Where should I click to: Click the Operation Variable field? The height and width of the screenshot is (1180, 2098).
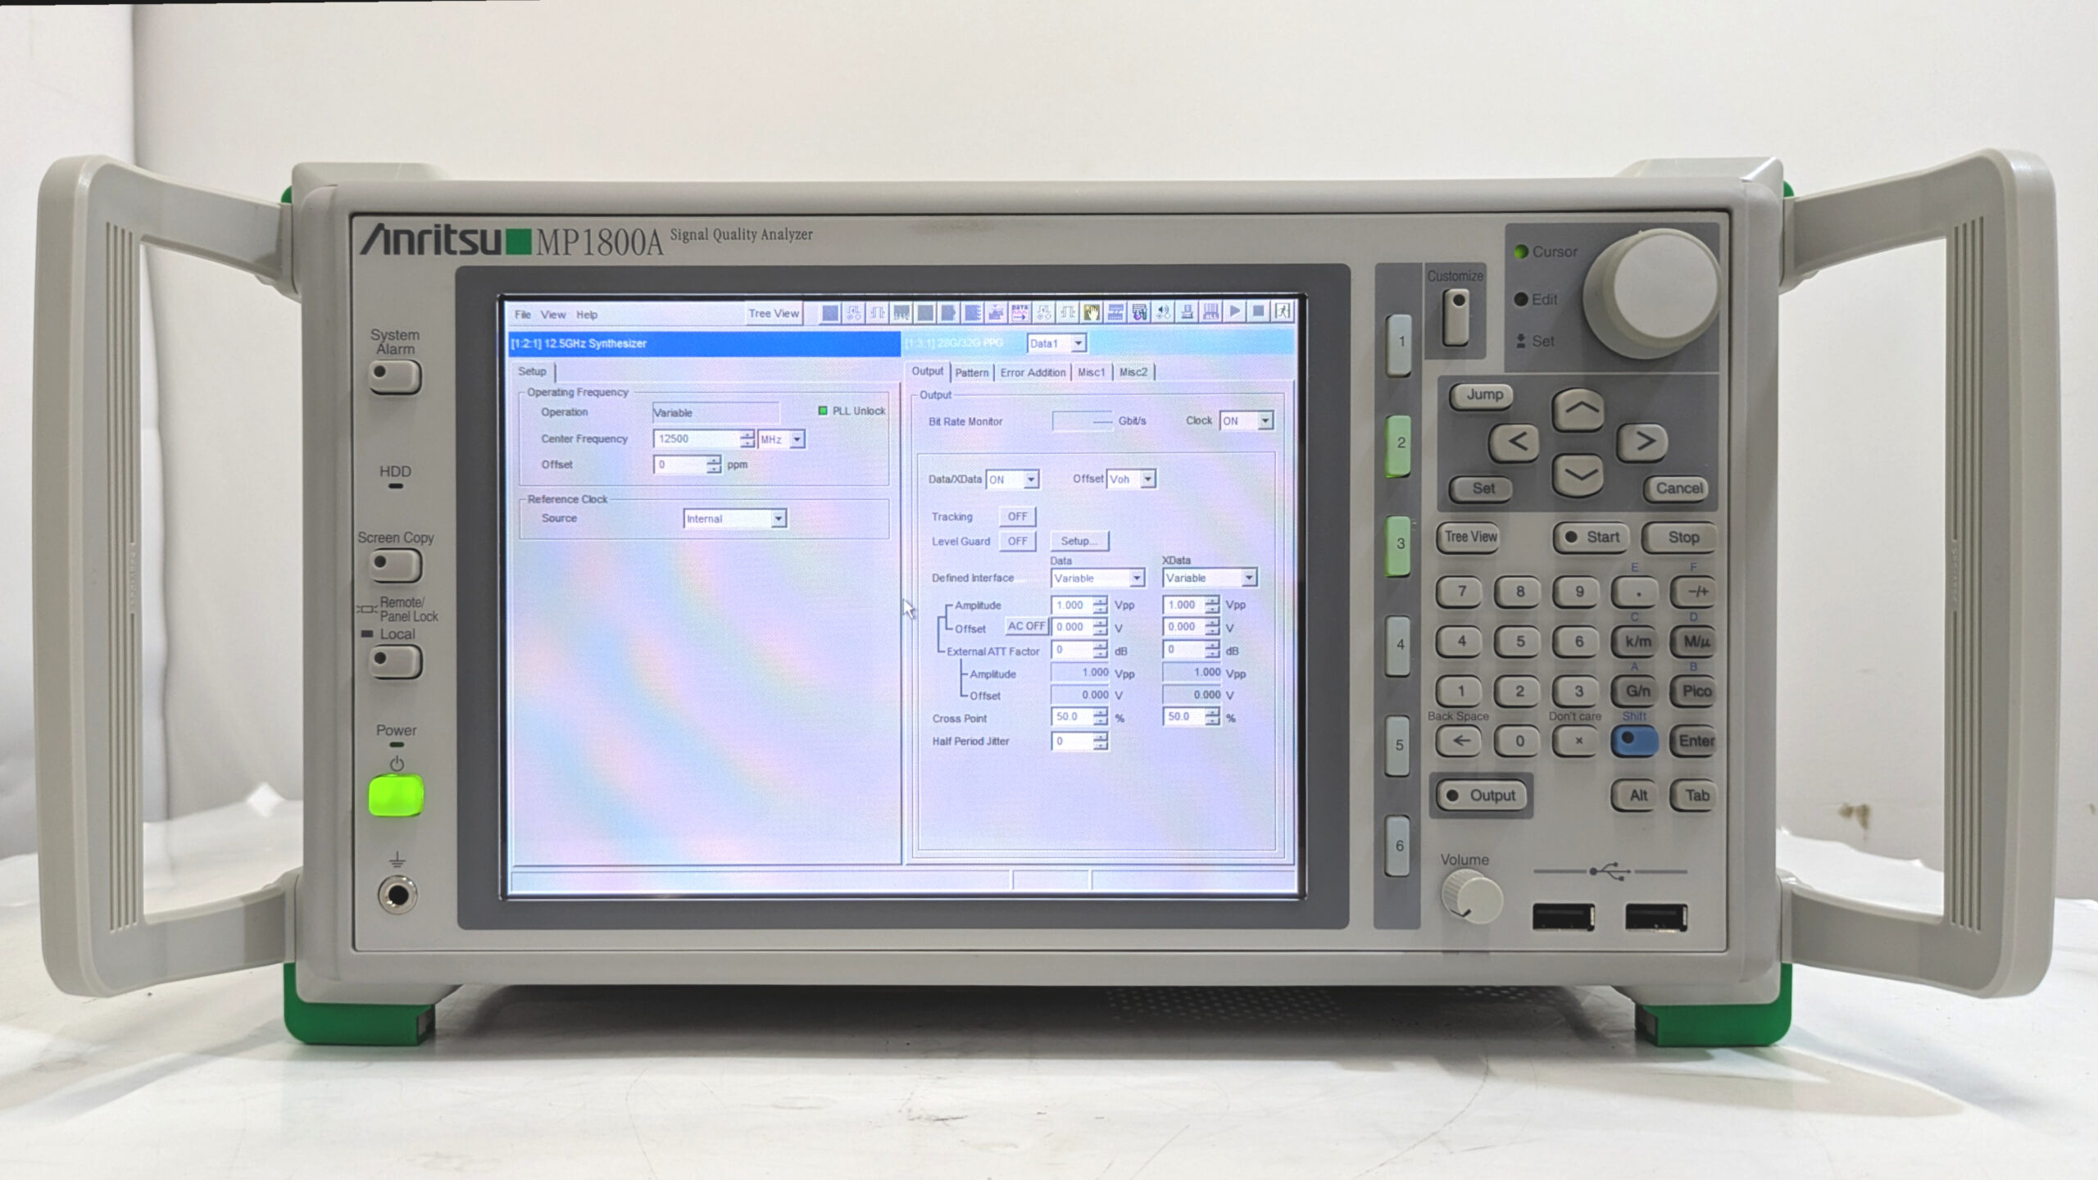pyautogui.click(x=715, y=413)
